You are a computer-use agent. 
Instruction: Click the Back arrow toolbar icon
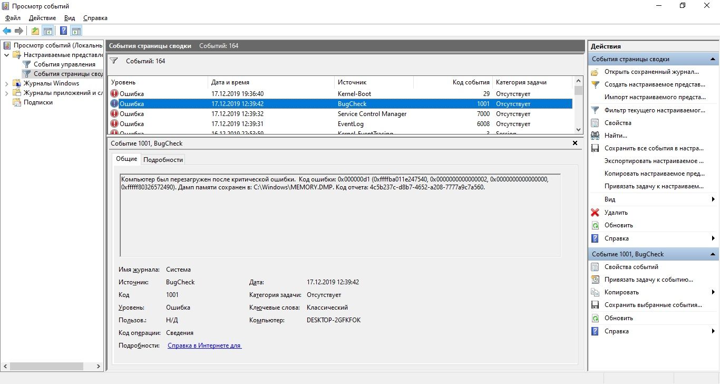pyautogui.click(x=7, y=31)
